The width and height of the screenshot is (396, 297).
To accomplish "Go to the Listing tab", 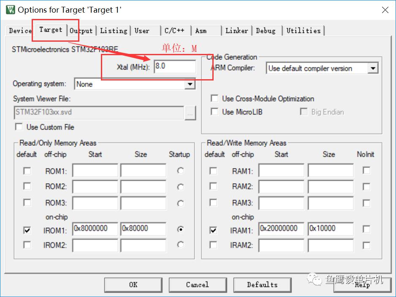I will pyautogui.click(x=114, y=31).
